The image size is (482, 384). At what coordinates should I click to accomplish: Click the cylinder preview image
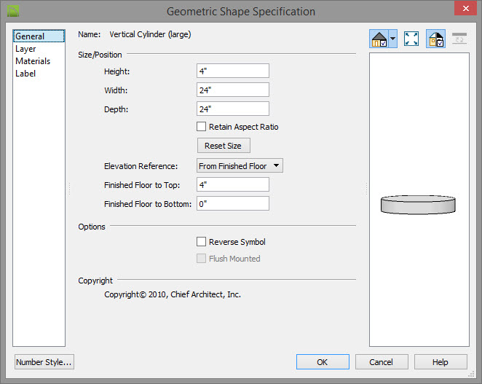click(418, 205)
